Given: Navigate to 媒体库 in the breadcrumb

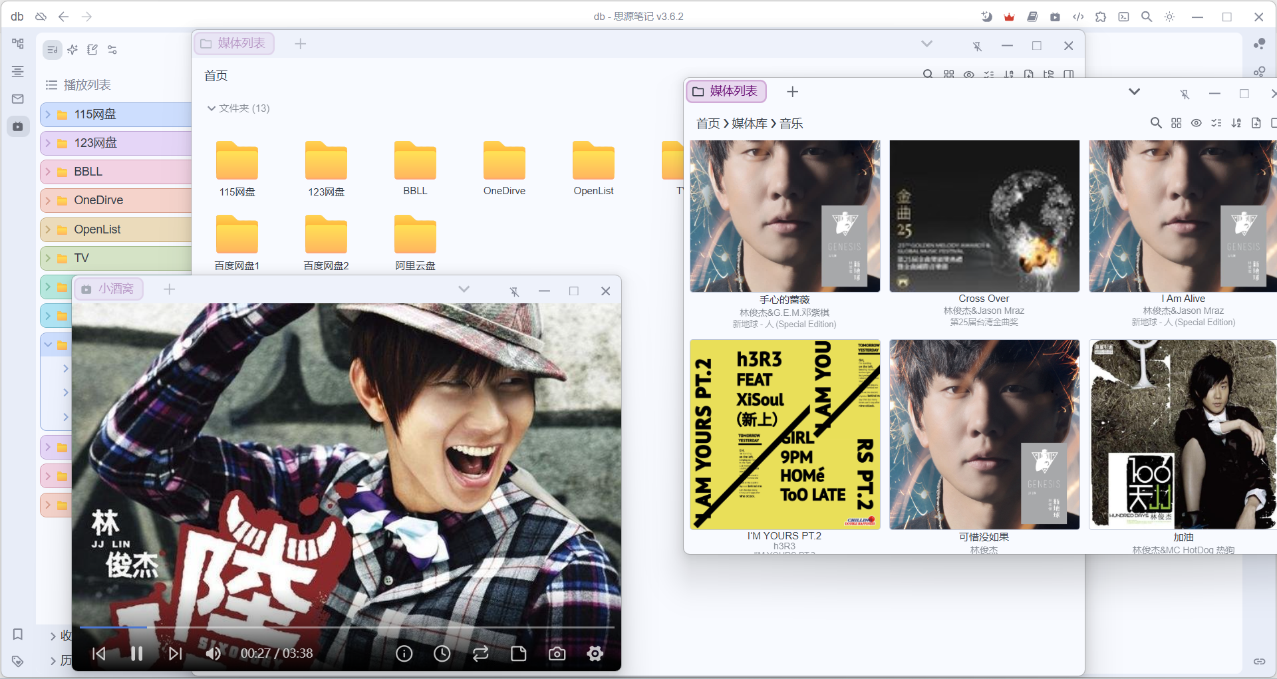Looking at the screenshot, I should click(x=749, y=124).
